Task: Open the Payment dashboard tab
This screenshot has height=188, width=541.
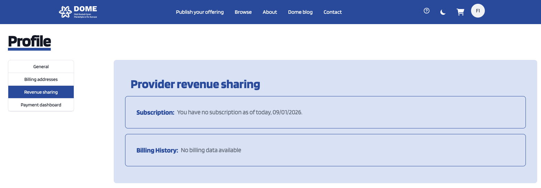Action: tap(41, 105)
